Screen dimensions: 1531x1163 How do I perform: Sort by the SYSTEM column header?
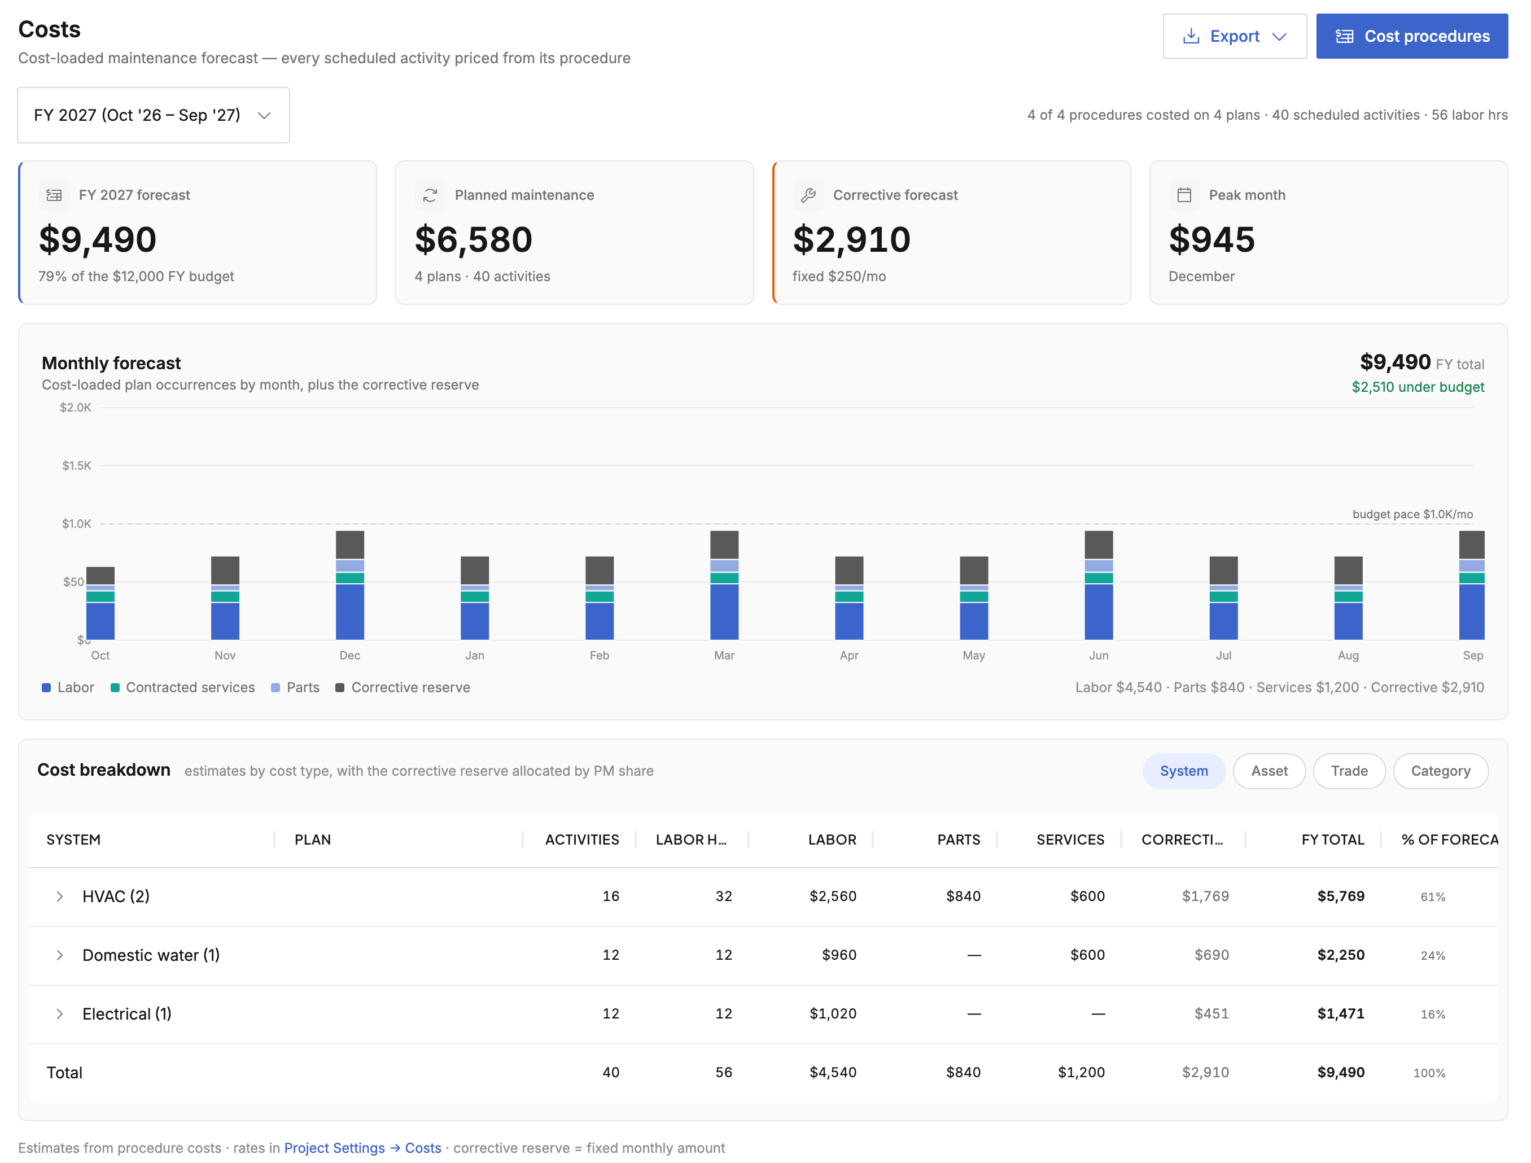tap(73, 840)
